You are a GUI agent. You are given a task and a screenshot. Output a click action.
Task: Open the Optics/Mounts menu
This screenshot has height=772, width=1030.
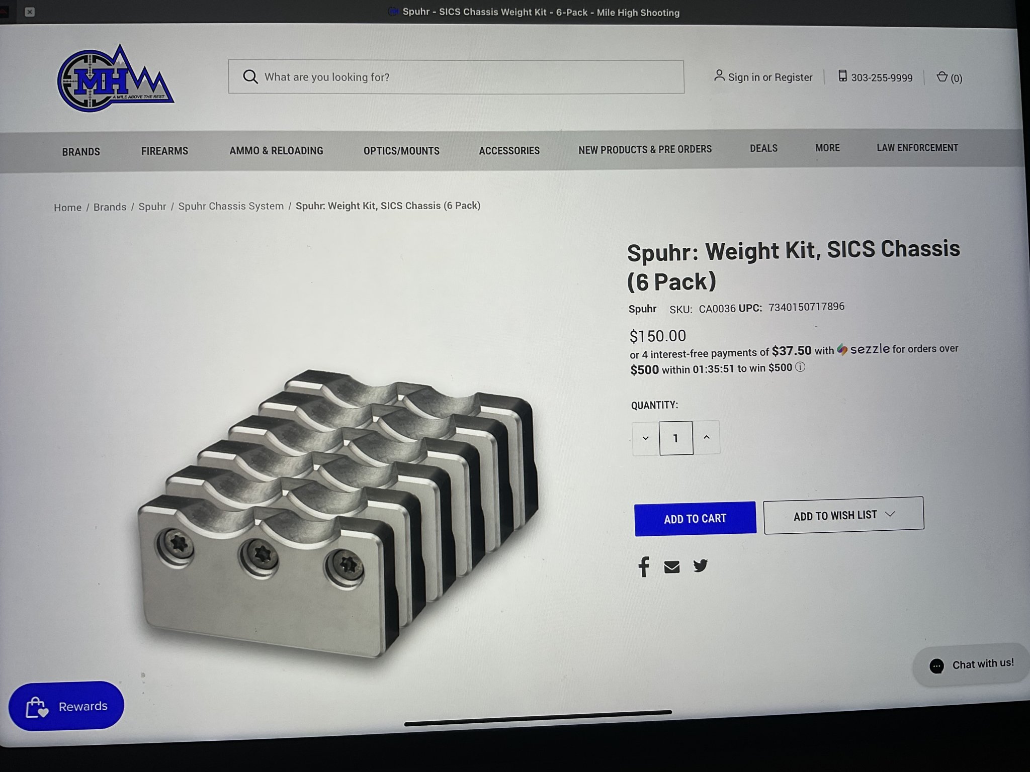[x=401, y=150]
